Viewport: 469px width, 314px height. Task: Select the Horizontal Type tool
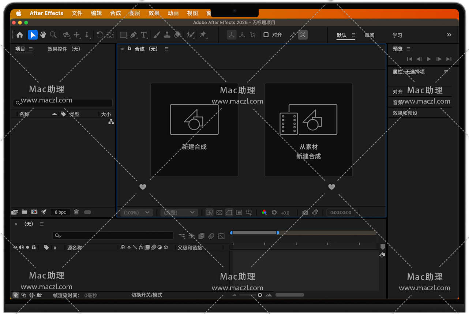(144, 35)
